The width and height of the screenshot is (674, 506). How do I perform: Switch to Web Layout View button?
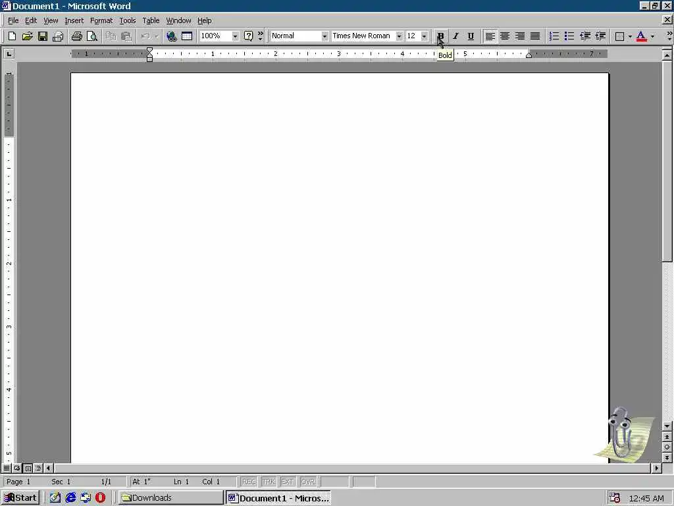[x=17, y=468]
